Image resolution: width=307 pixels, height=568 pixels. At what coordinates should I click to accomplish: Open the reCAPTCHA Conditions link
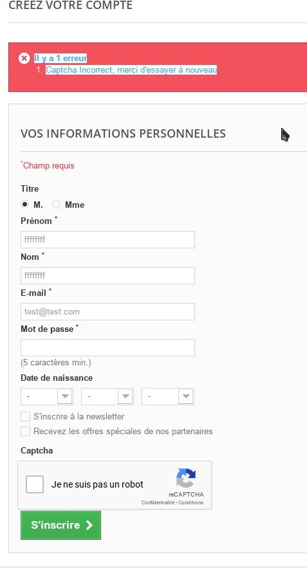click(x=191, y=502)
